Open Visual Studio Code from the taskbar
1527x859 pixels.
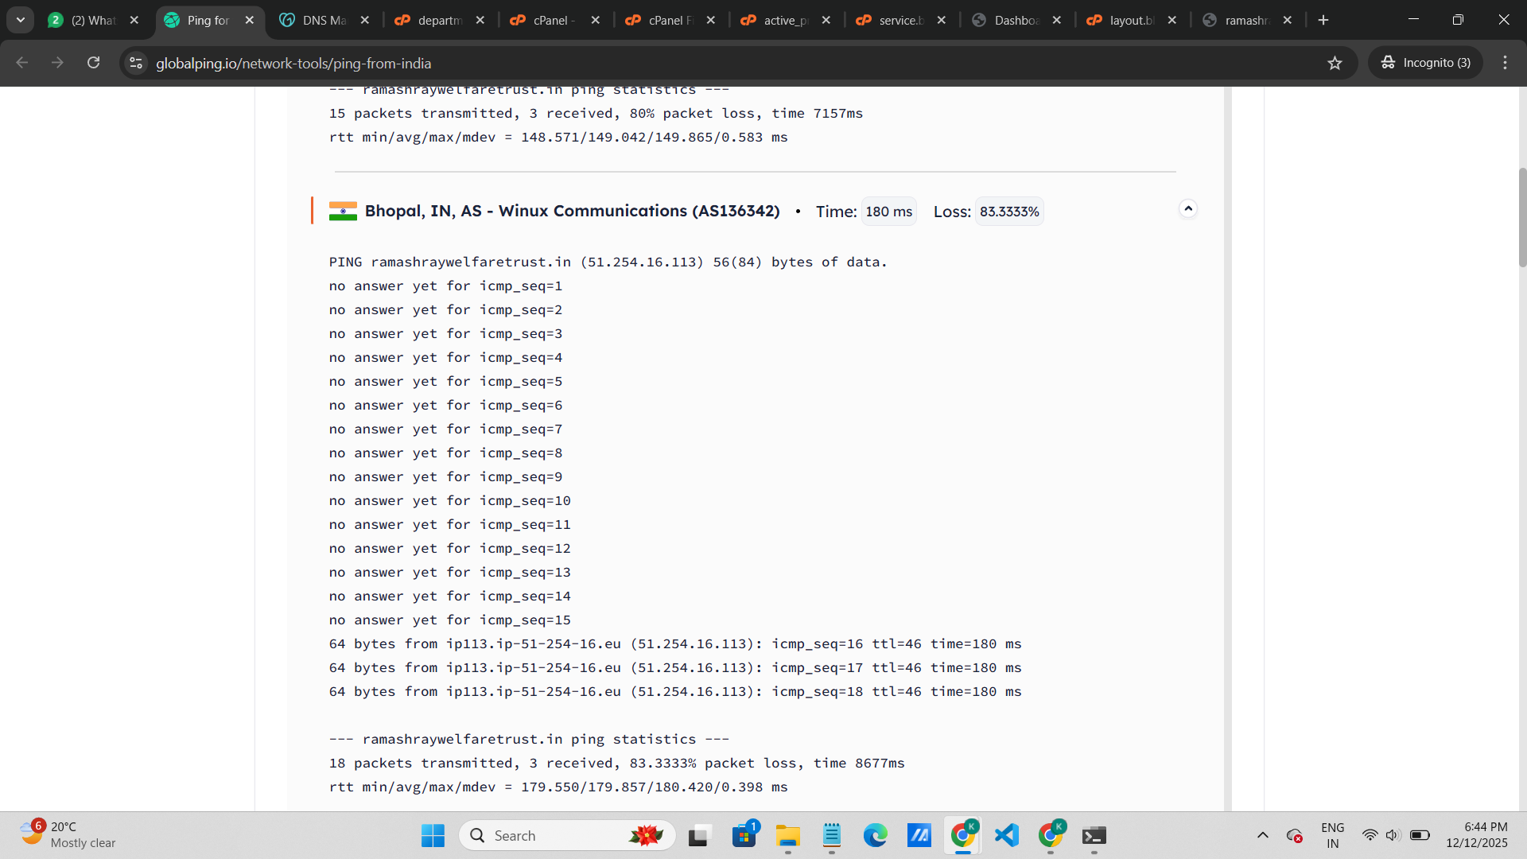pyautogui.click(x=1007, y=835)
